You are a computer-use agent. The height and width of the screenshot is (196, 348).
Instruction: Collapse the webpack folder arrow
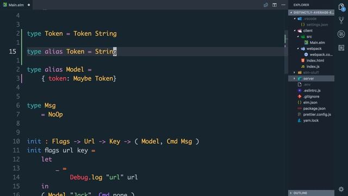pos(298,48)
